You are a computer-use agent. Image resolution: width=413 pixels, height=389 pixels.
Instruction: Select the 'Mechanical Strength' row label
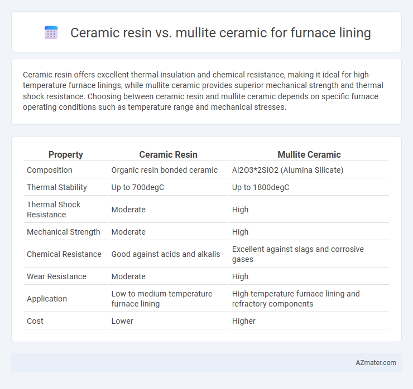[x=64, y=232]
